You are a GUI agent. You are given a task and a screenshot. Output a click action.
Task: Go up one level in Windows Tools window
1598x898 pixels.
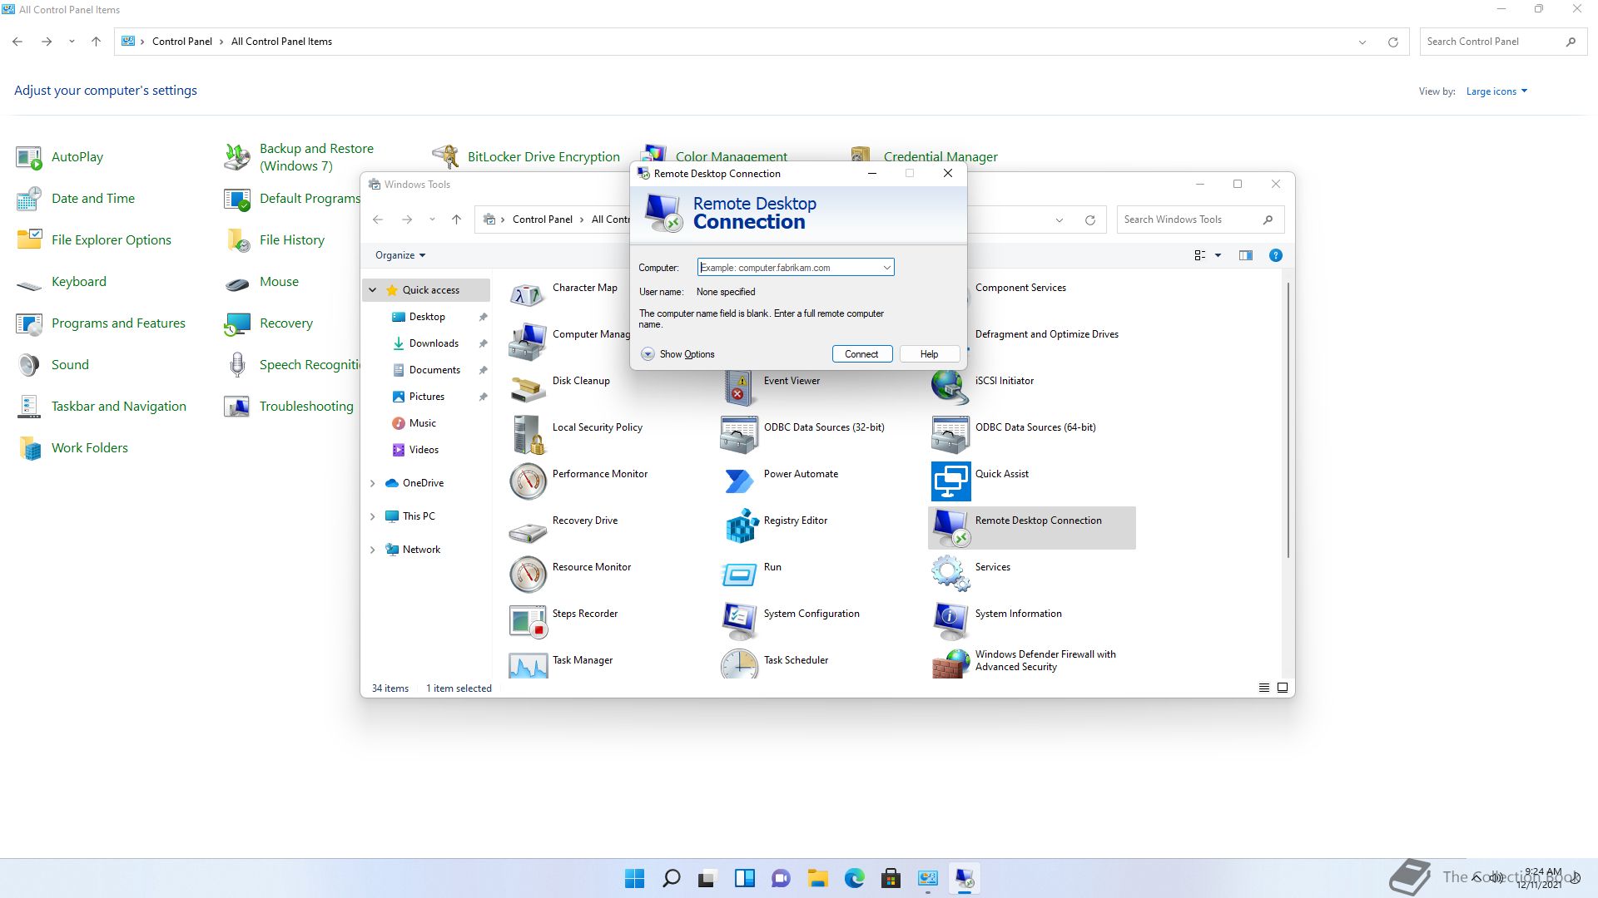(456, 220)
